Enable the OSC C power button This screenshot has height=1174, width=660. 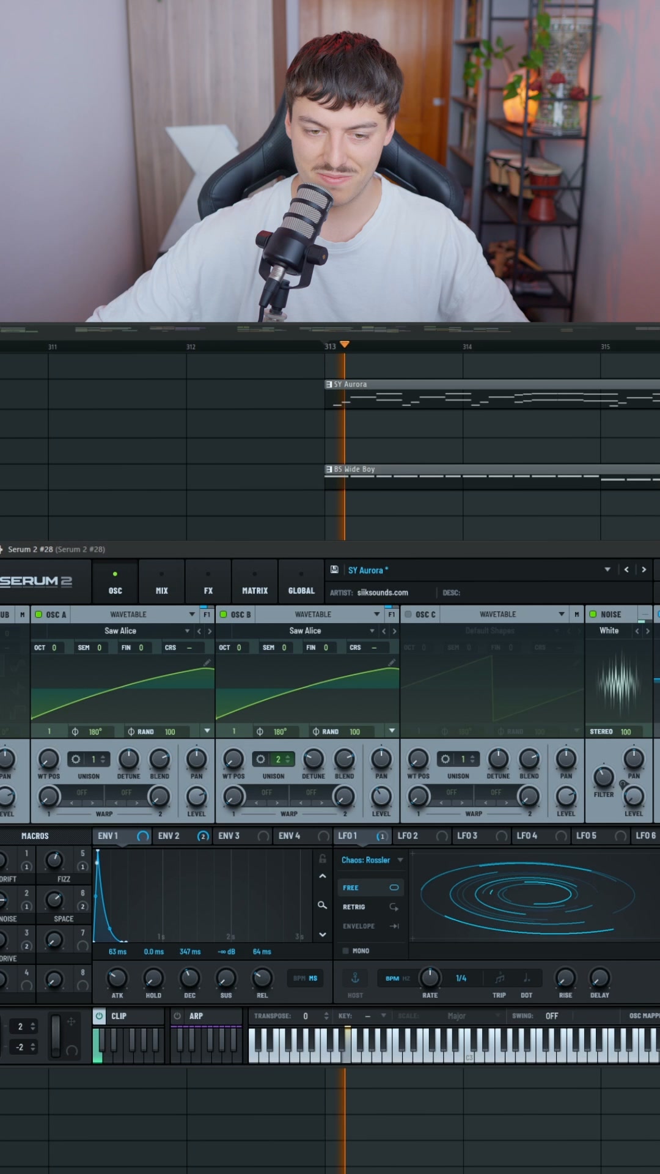408,615
